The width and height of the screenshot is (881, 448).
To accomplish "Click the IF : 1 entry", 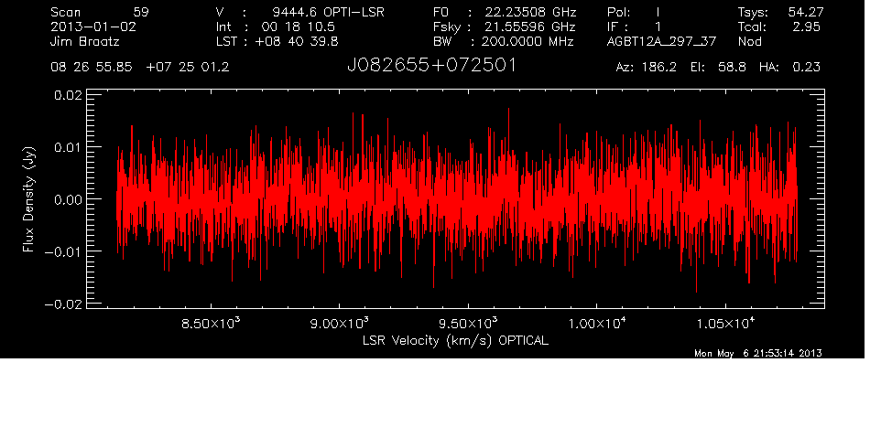I will [x=634, y=27].
